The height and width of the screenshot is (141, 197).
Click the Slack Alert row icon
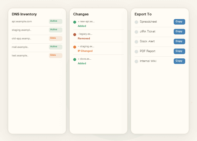tap(137, 42)
